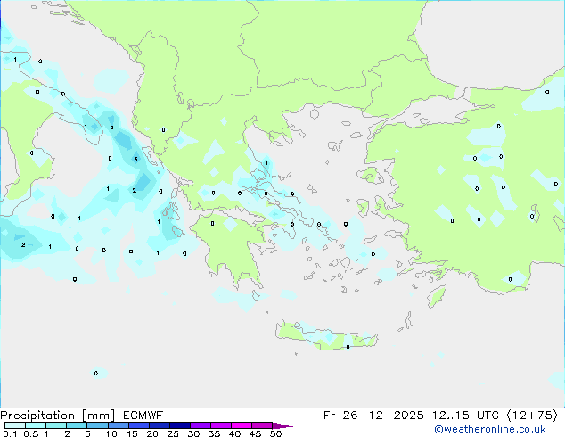Click the legend tick label 0.1
565x437 pixels.
coord(10,433)
